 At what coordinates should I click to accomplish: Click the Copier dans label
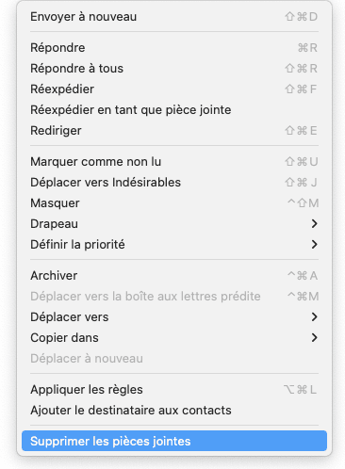(64, 338)
